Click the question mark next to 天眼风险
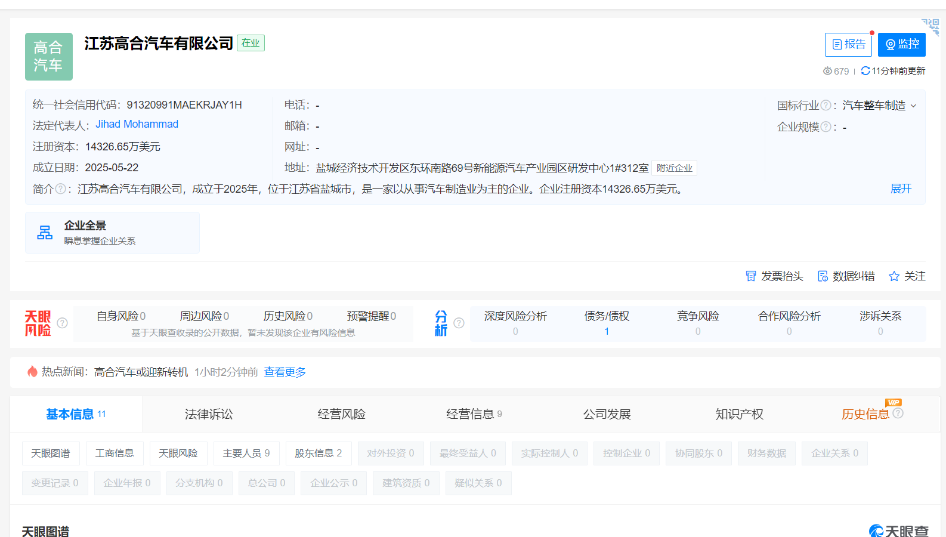The image size is (946, 537). coord(62,323)
